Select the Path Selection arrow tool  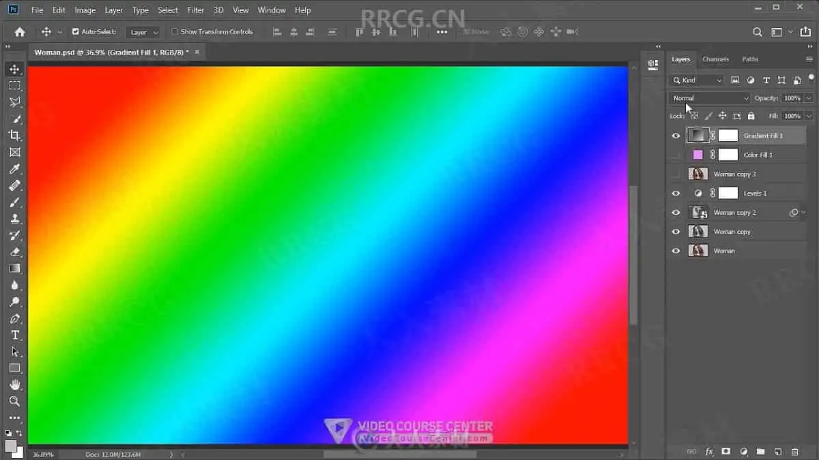15,352
